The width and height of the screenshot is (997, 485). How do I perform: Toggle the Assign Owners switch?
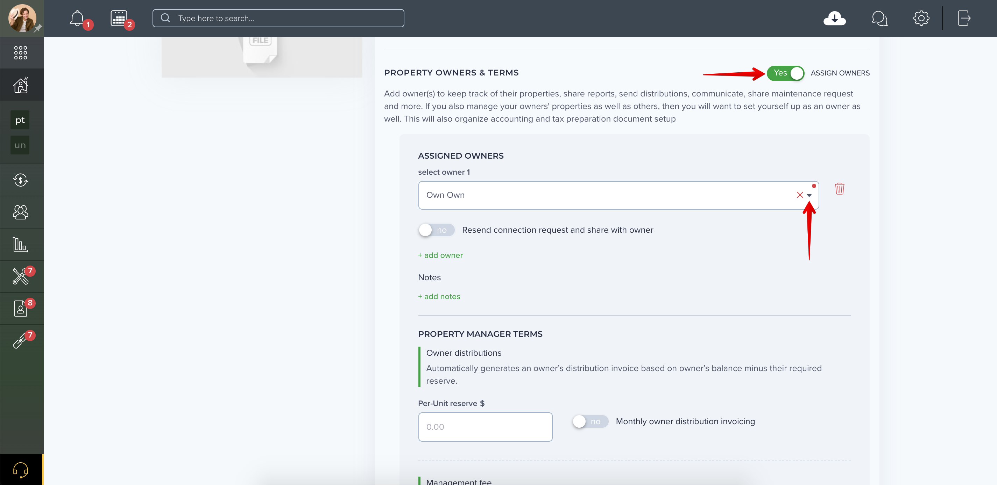click(x=785, y=73)
